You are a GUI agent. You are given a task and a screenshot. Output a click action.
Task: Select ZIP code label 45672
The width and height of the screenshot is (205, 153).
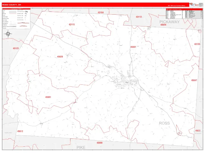(198, 130)
